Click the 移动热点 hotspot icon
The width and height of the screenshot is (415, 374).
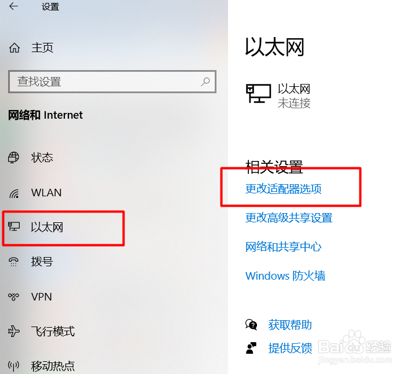coord(13,366)
